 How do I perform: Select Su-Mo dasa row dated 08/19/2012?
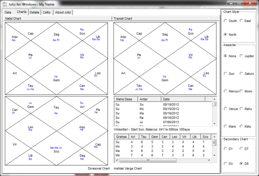coord(163,109)
